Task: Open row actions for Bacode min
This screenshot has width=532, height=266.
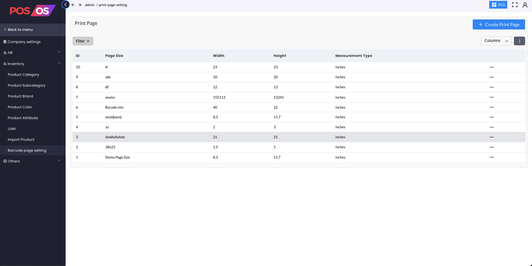Action: (491, 107)
